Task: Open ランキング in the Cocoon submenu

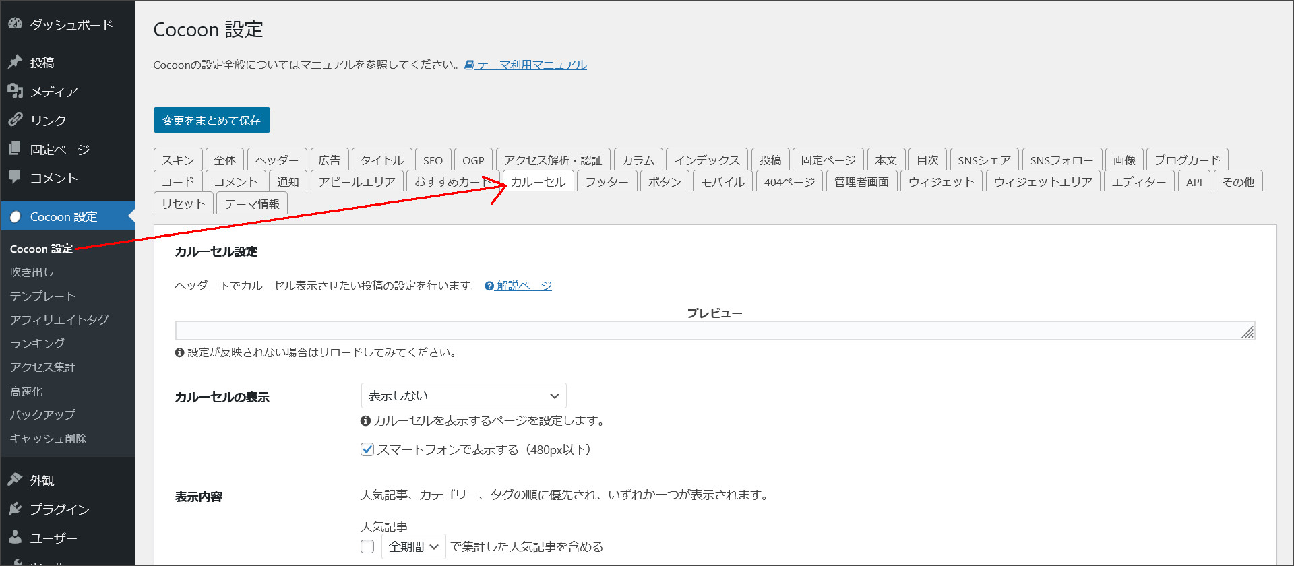Action: pos(37,343)
